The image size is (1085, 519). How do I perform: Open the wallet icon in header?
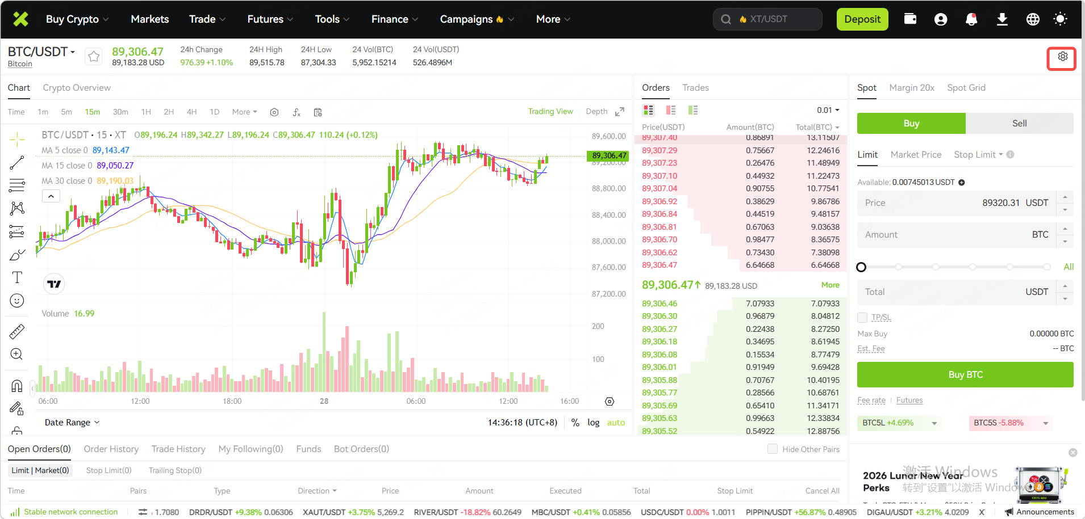pyautogui.click(x=910, y=19)
